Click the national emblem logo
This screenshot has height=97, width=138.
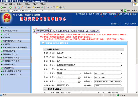tap(7, 18)
